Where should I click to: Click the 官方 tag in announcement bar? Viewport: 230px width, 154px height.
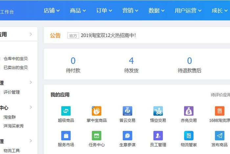[x=73, y=35]
